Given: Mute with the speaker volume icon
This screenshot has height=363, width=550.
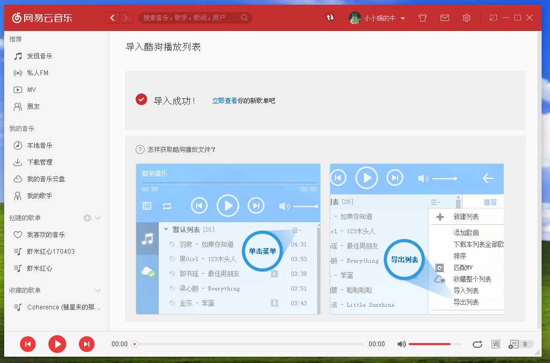Looking at the screenshot, I should click(x=401, y=344).
